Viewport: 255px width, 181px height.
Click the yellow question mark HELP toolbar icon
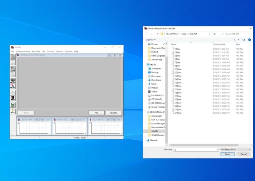13,111
